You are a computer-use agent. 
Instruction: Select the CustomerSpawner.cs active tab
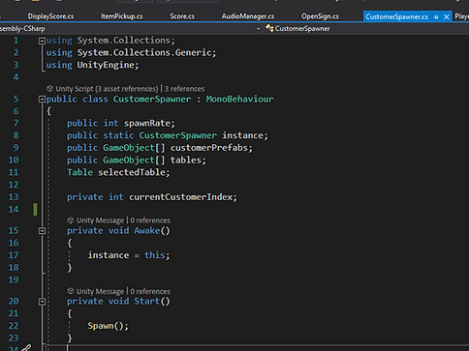pyautogui.click(x=397, y=16)
